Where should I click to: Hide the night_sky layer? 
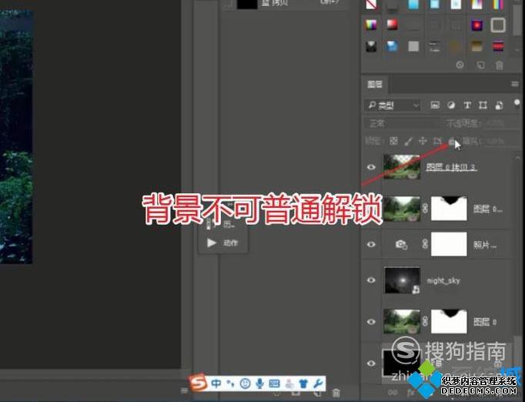click(x=371, y=280)
